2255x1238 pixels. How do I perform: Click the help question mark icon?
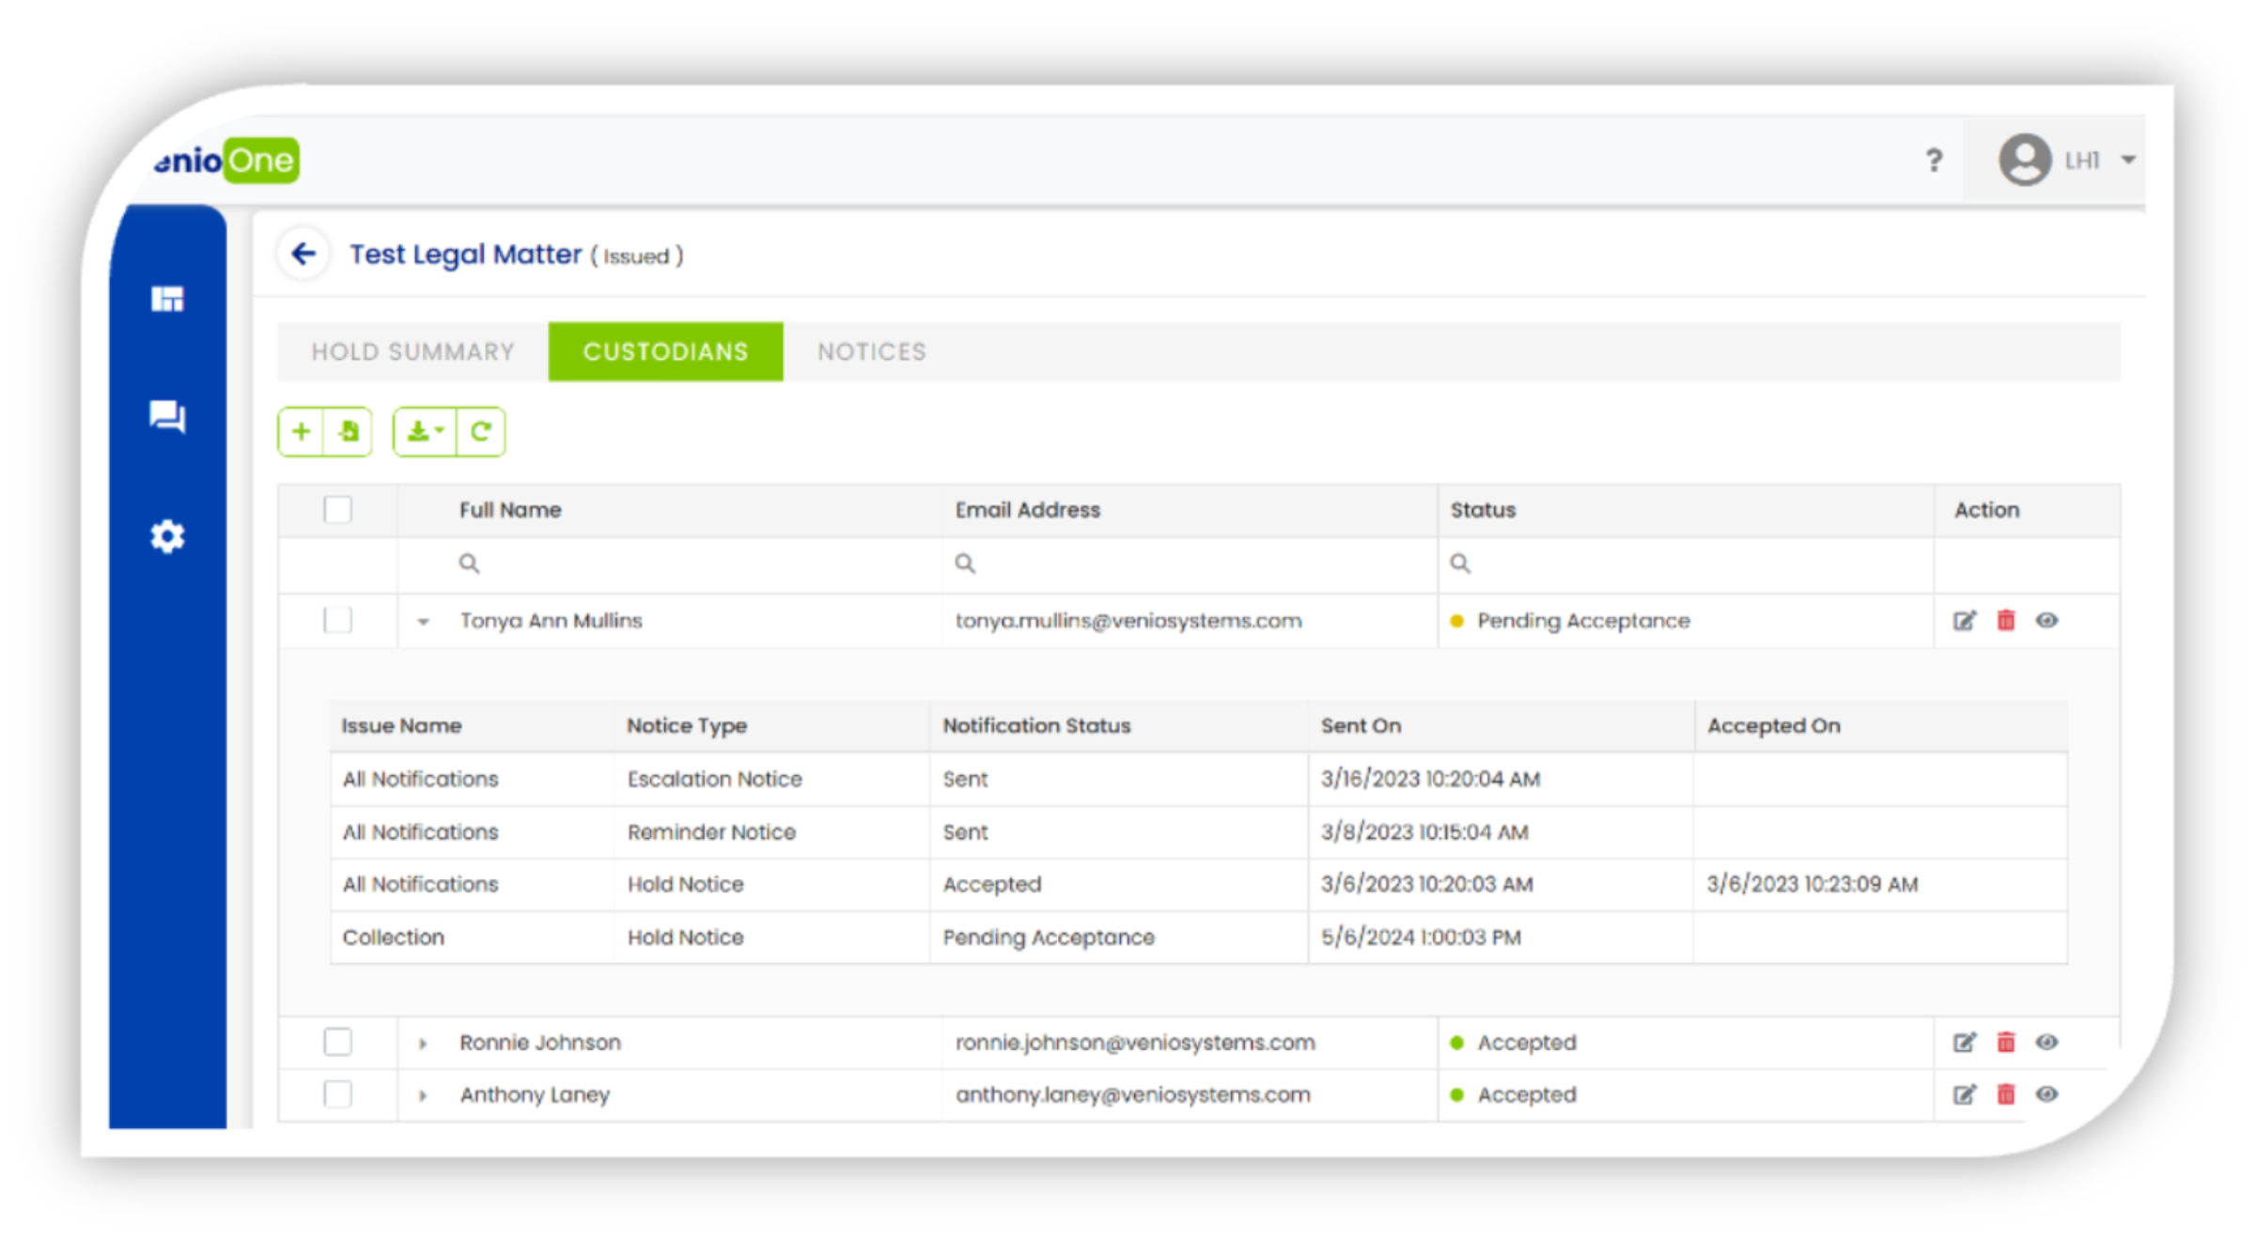coord(1934,161)
